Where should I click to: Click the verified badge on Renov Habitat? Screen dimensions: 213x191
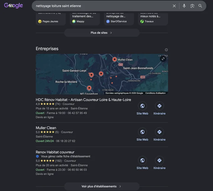(x=37, y=156)
